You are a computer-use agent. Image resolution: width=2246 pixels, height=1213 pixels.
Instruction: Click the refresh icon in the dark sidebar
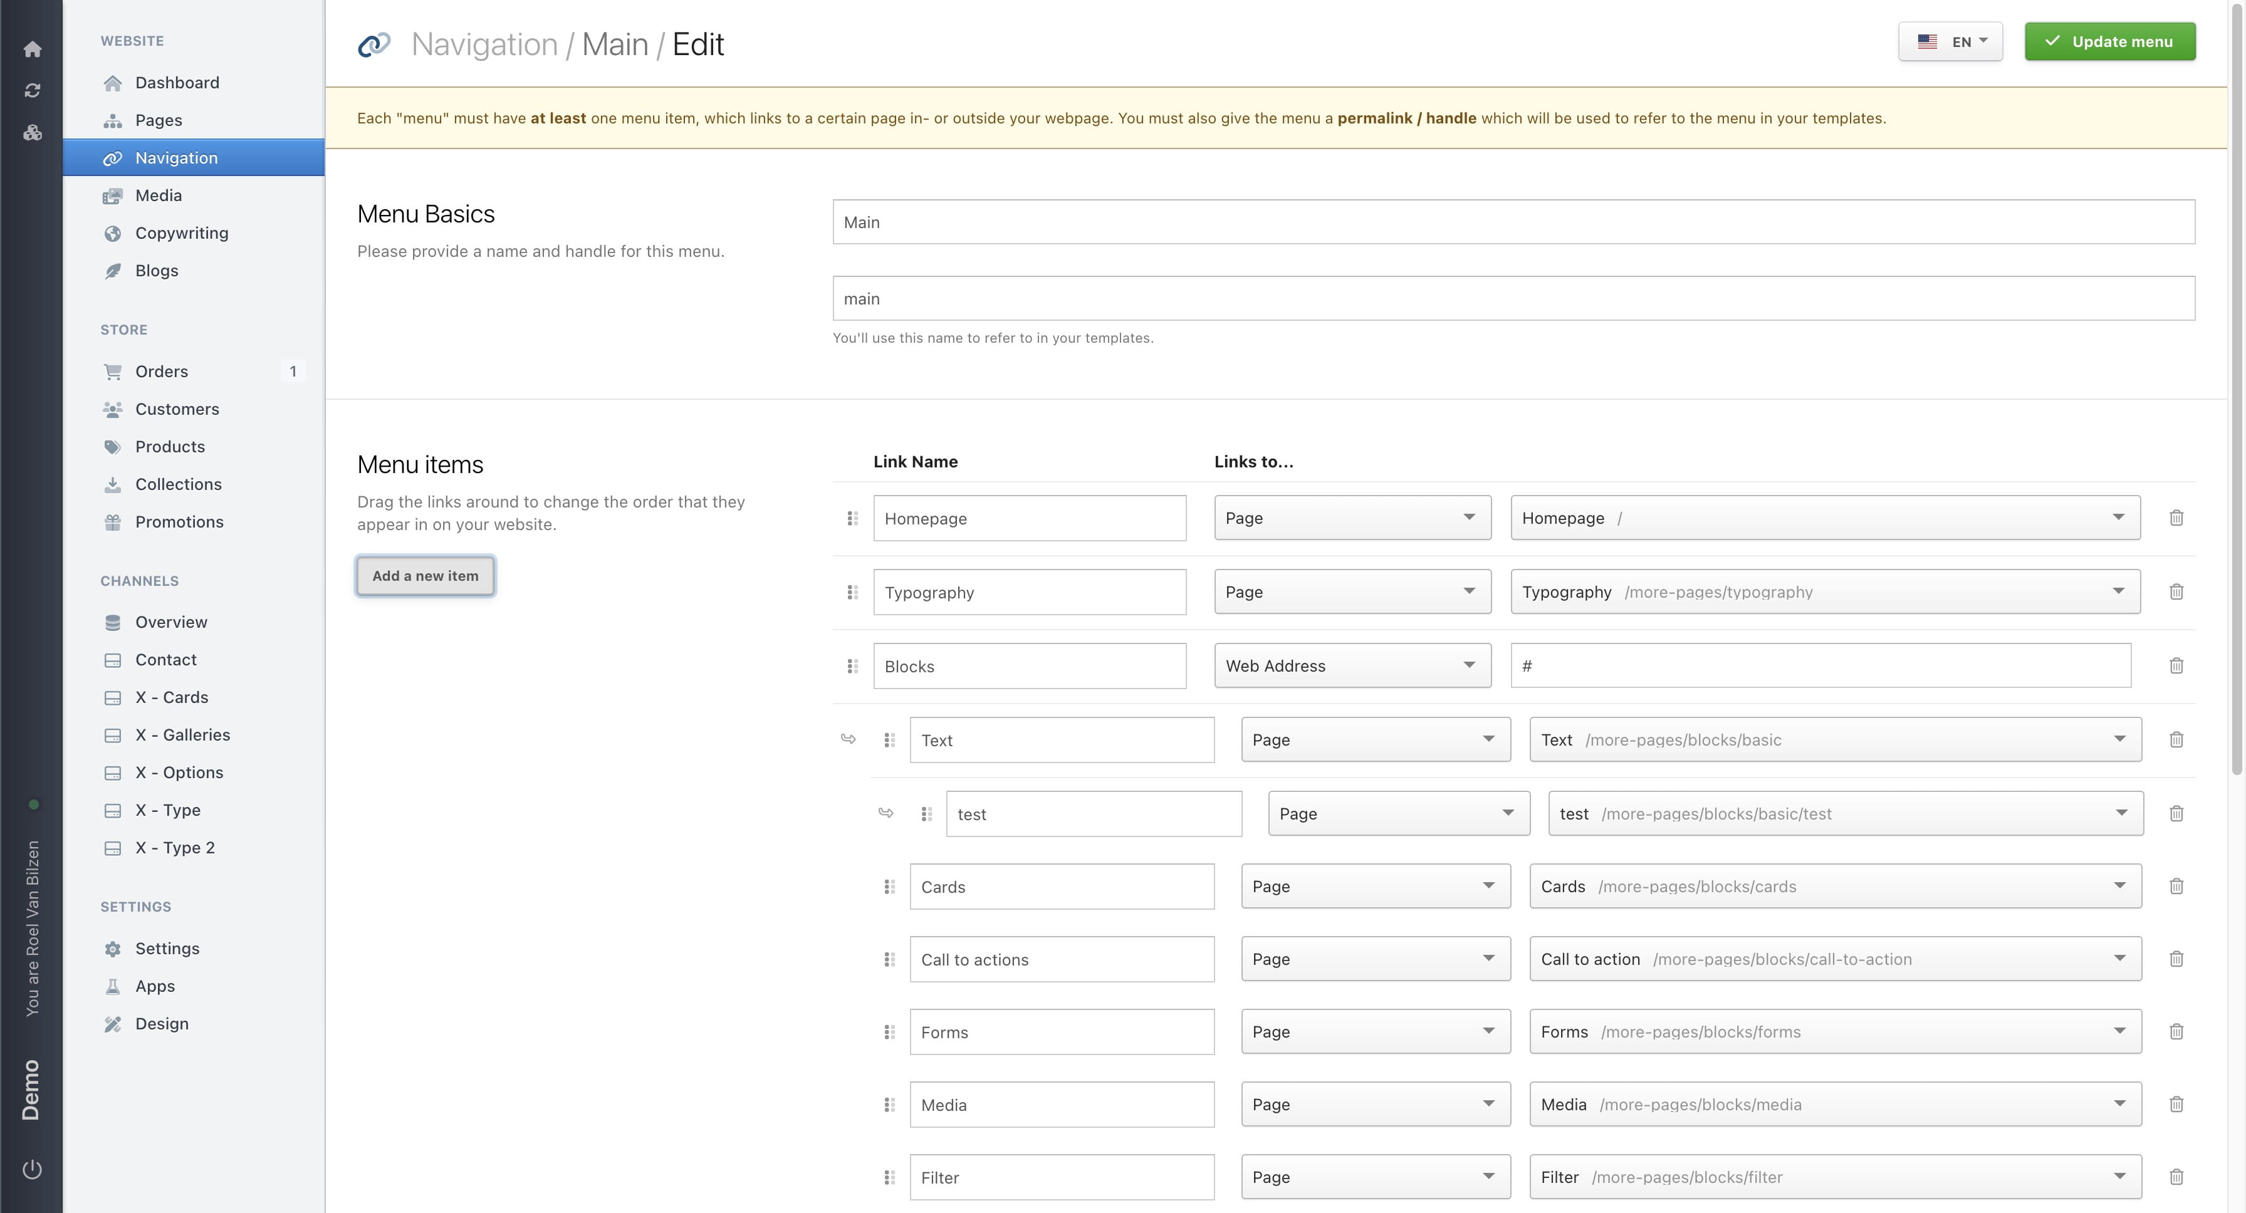32,90
